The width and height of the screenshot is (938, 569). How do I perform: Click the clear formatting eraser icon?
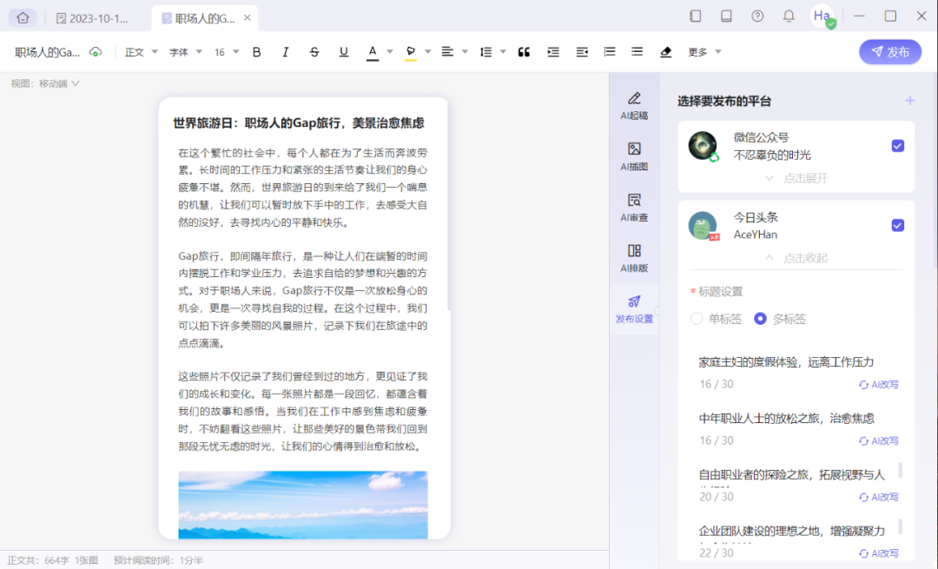click(665, 51)
